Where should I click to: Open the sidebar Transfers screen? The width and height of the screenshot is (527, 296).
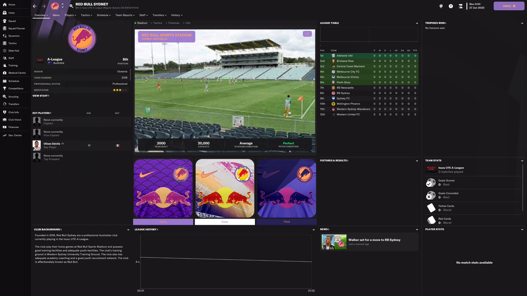click(14, 104)
